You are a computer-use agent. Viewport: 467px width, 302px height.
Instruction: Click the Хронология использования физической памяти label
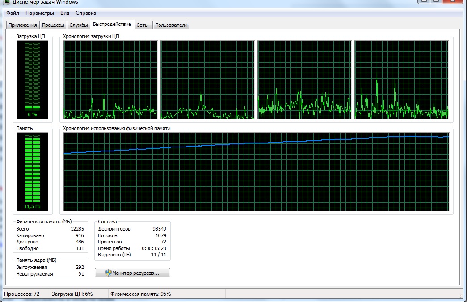coord(117,128)
